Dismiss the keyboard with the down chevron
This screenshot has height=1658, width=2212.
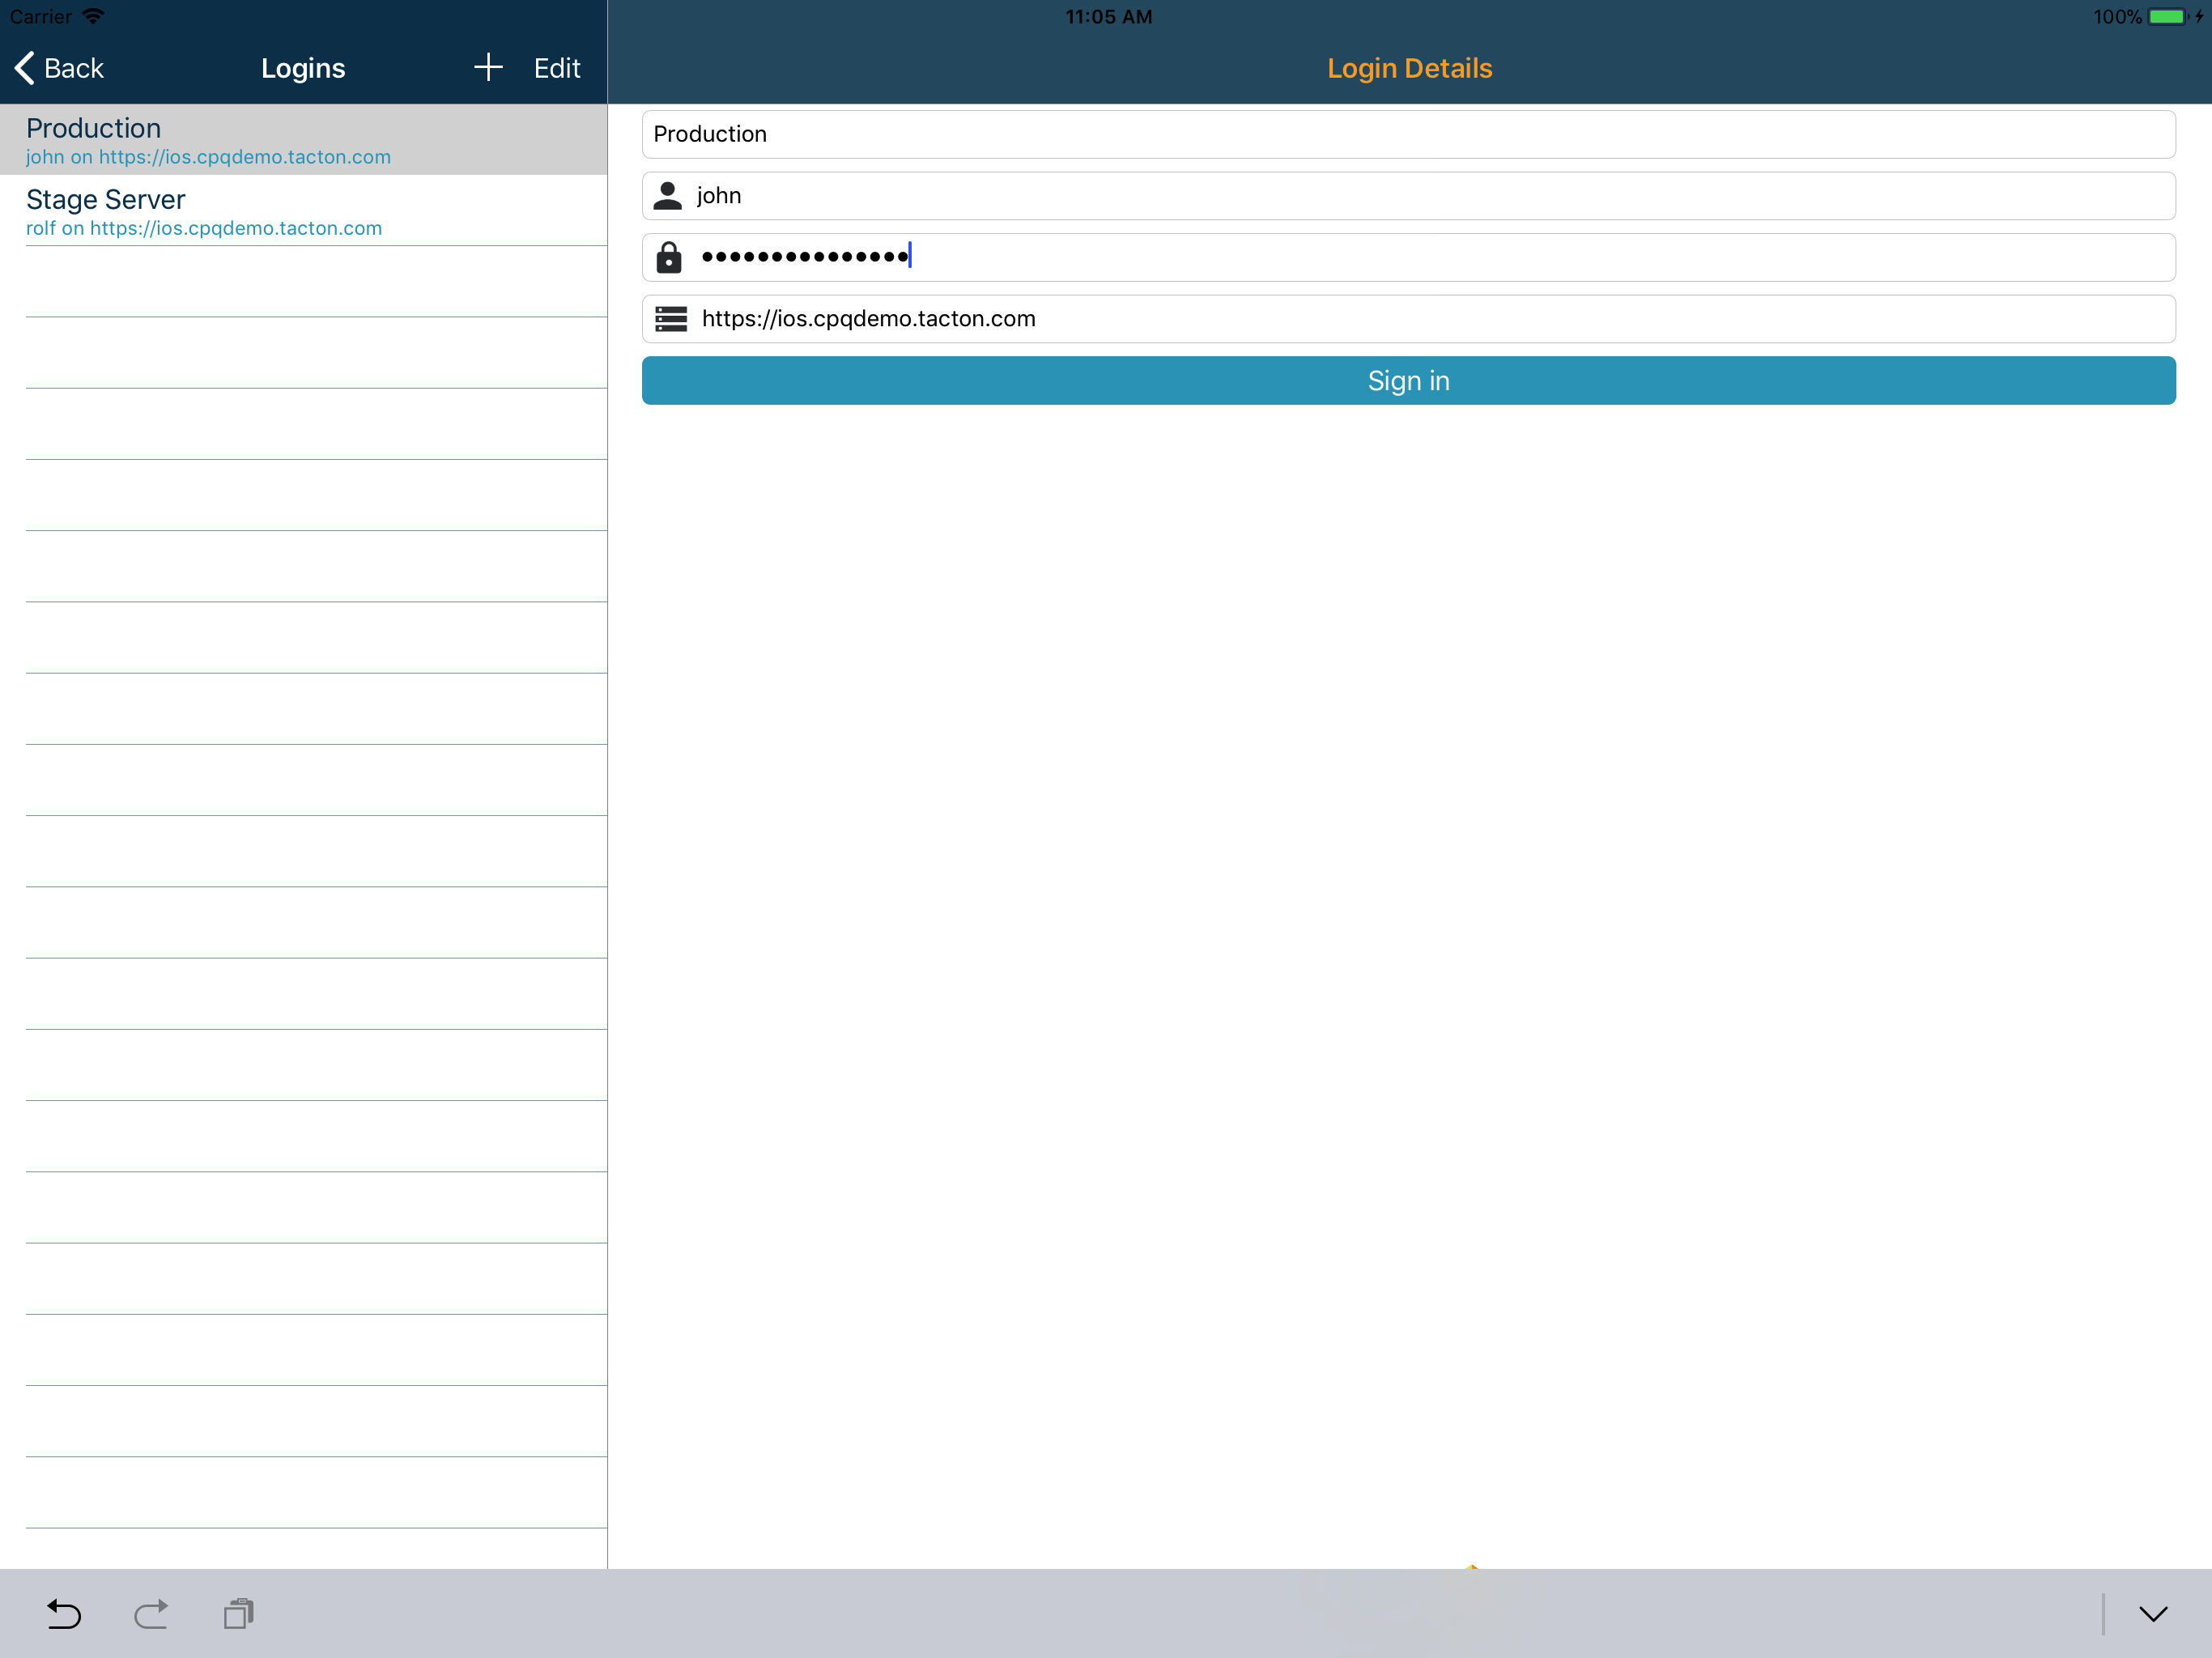pyautogui.click(x=2153, y=1614)
